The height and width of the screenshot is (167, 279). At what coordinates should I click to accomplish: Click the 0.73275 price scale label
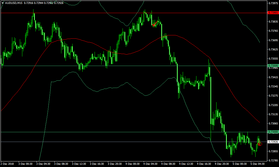coord(273,96)
